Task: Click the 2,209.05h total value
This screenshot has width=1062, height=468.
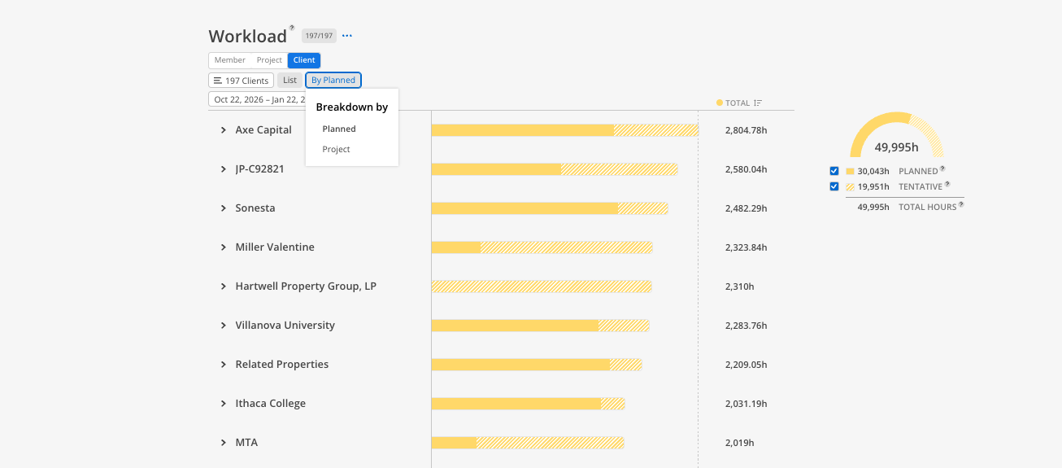Action: pyautogui.click(x=746, y=365)
